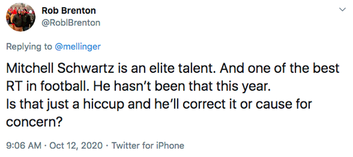Open the @mellinger mention link
353x157 pixels.
click(x=77, y=47)
